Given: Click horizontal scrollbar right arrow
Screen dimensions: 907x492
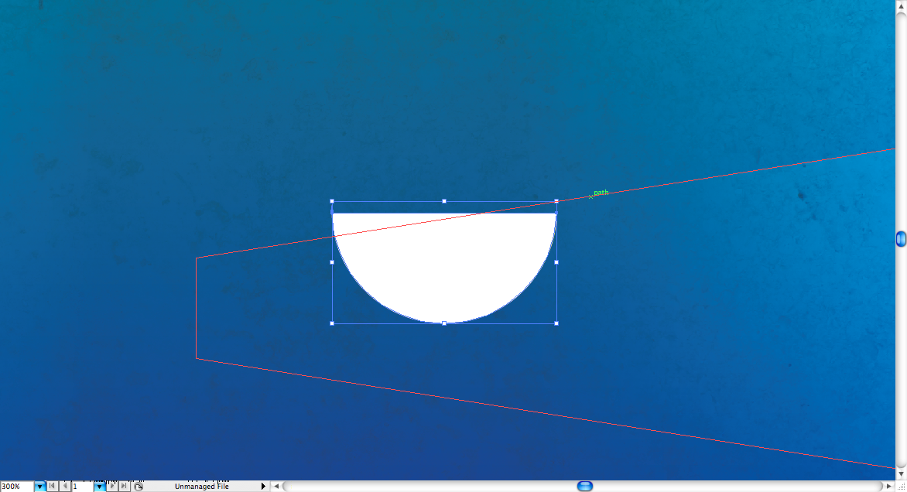Looking at the screenshot, I should pos(888,487).
